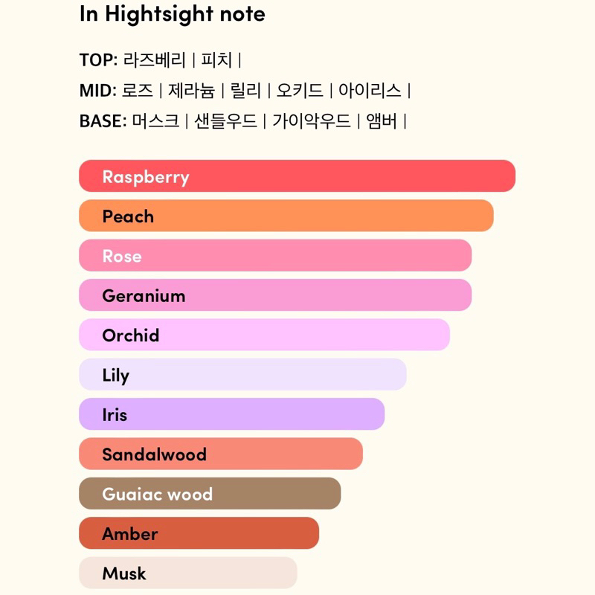Click the brown Guaiac wood bar
This screenshot has height=595, width=595.
pyautogui.click(x=210, y=494)
